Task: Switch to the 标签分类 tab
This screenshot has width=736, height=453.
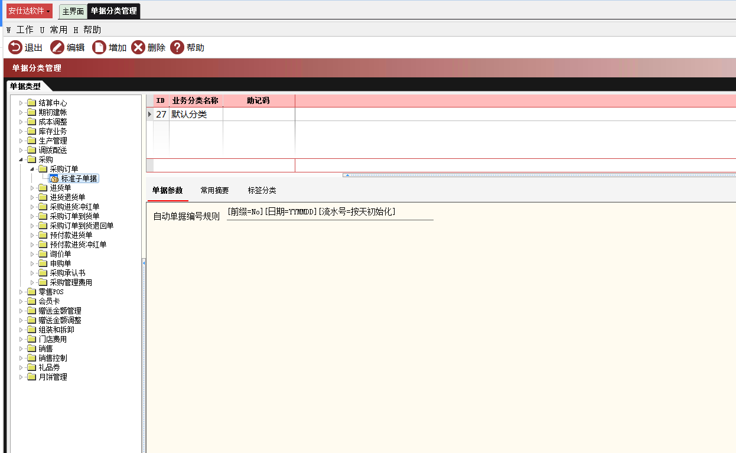Action: click(x=262, y=190)
